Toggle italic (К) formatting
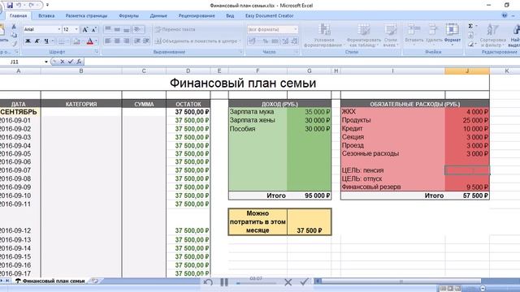Viewport: 520px width, 292px height. [37, 41]
